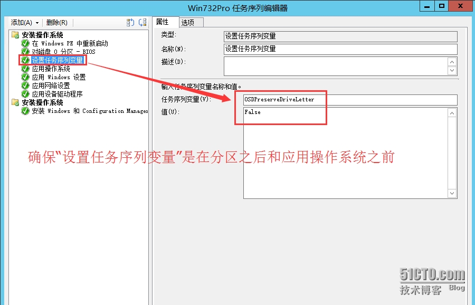Select step 应用网络设置
Viewport: 475px width, 305px height.
(51, 85)
